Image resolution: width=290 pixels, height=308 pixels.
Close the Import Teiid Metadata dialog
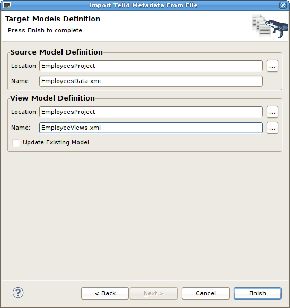[x=283, y=5]
